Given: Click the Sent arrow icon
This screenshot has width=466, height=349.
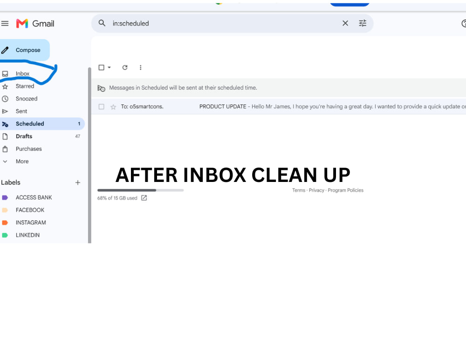Looking at the screenshot, I should (5, 111).
